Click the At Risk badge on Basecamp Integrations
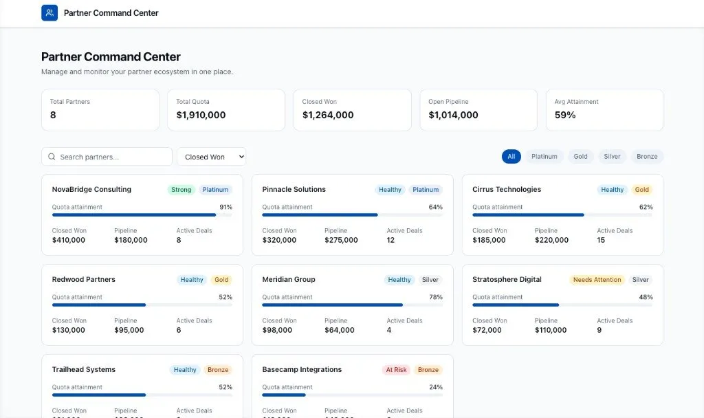Viewport: 704px width, 418px height. [396, 369]
